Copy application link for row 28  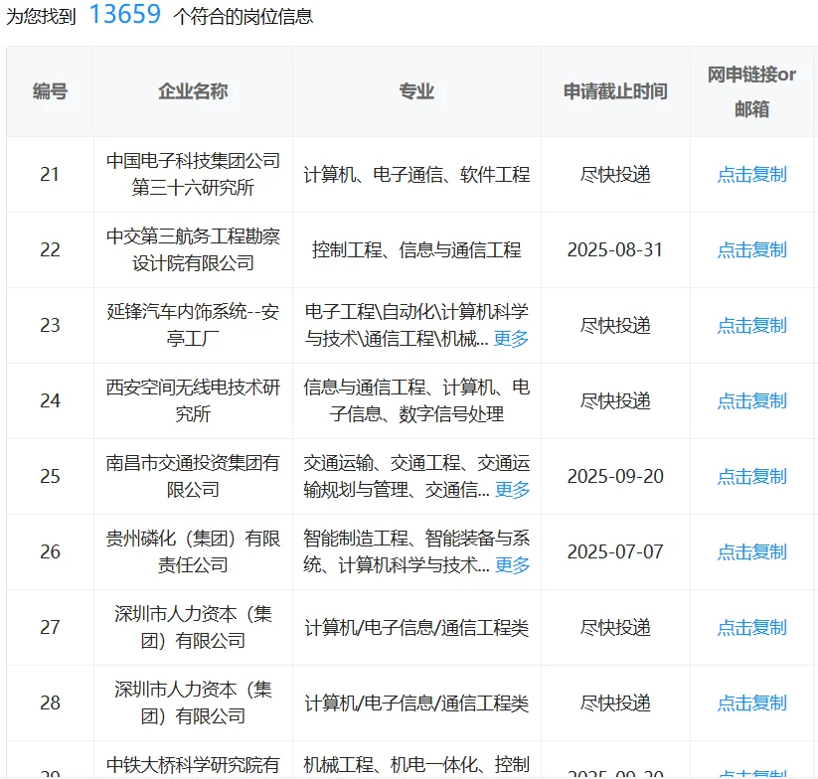(751, 702)
